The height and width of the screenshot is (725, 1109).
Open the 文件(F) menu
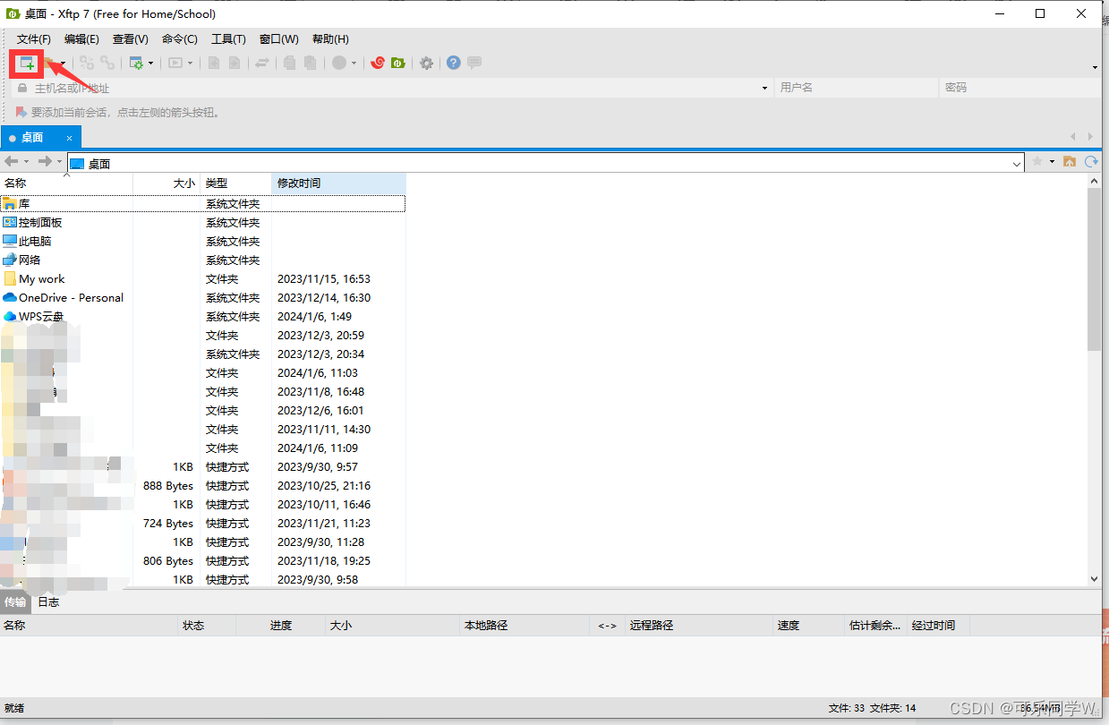pos(34,39)
